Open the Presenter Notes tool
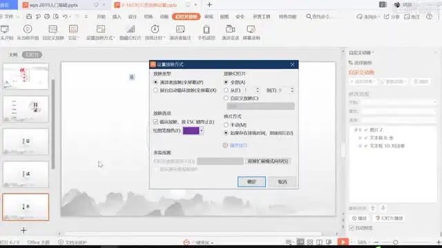The width and height of the screenshot is (442, 248). coord(180,32)
